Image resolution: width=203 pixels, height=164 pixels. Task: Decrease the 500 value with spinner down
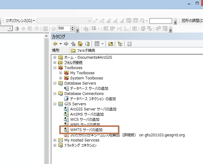(x=73, y=30)
